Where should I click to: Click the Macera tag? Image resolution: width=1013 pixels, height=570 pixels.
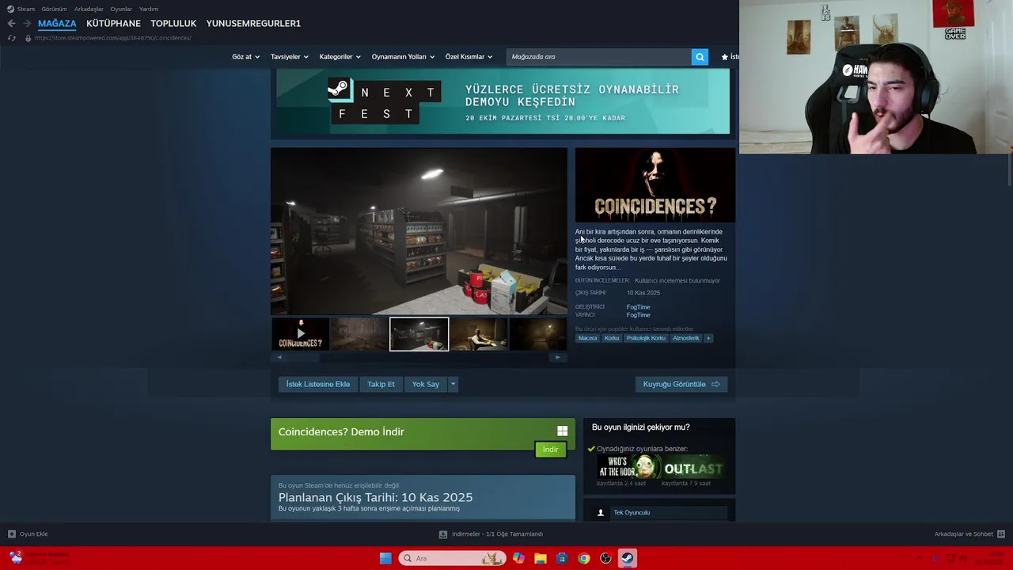point(587,338)
